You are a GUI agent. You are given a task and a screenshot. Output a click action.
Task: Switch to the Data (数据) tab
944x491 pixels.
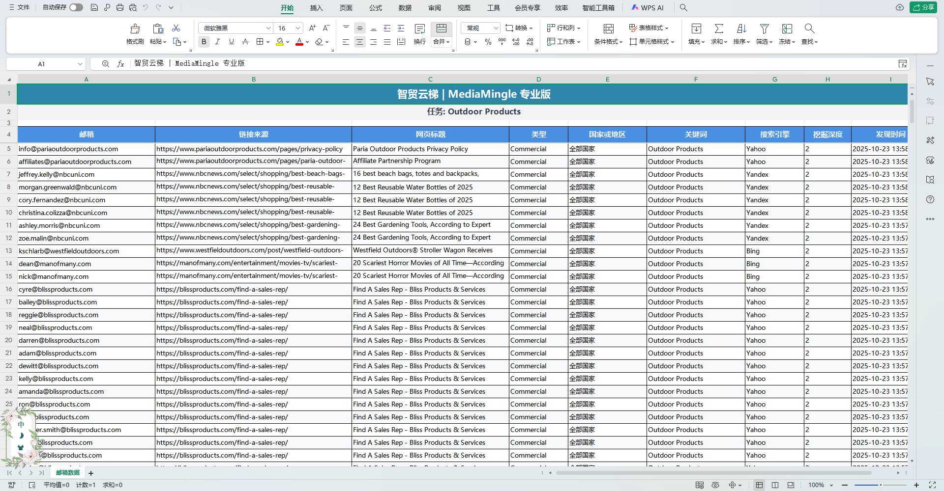coord(405,8)
